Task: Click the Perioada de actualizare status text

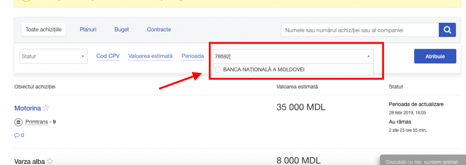Action: 416,104
